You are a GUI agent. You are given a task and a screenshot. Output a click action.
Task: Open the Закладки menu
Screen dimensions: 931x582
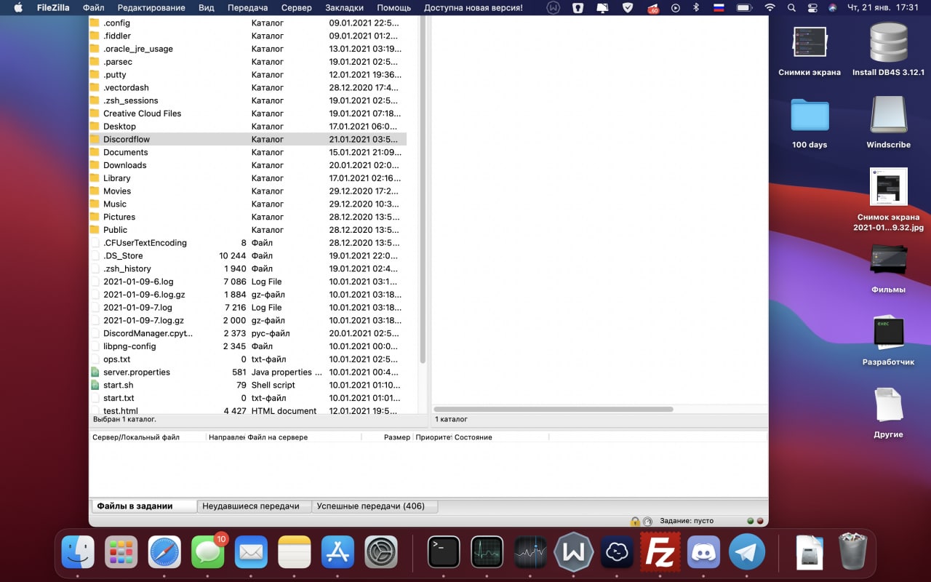tap(344, 8)
